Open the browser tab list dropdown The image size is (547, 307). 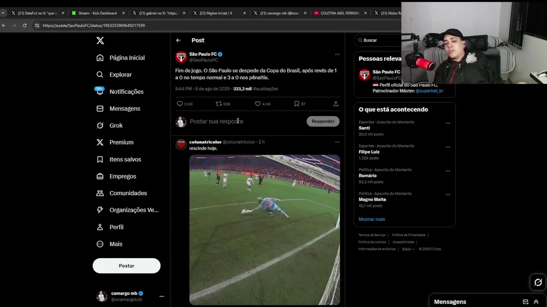(x=3, y=13)
